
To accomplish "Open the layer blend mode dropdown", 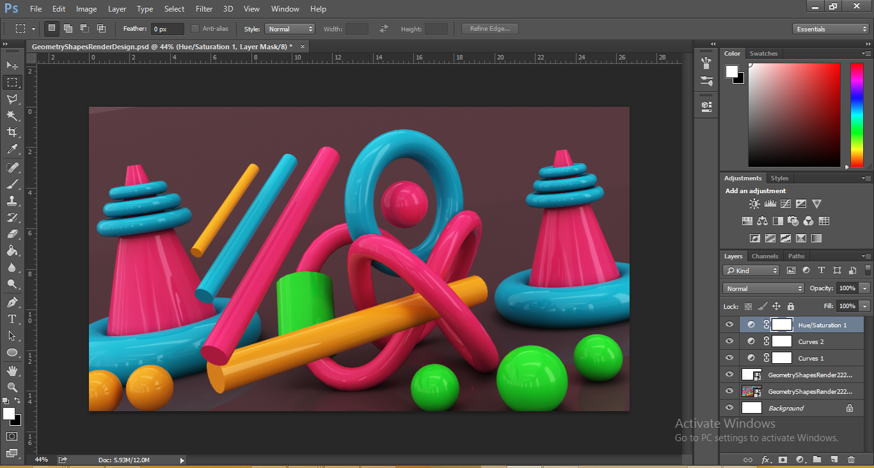I will tap(763, 288).
